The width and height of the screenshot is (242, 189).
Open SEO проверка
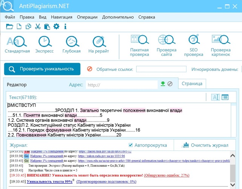tap(194, 46)
